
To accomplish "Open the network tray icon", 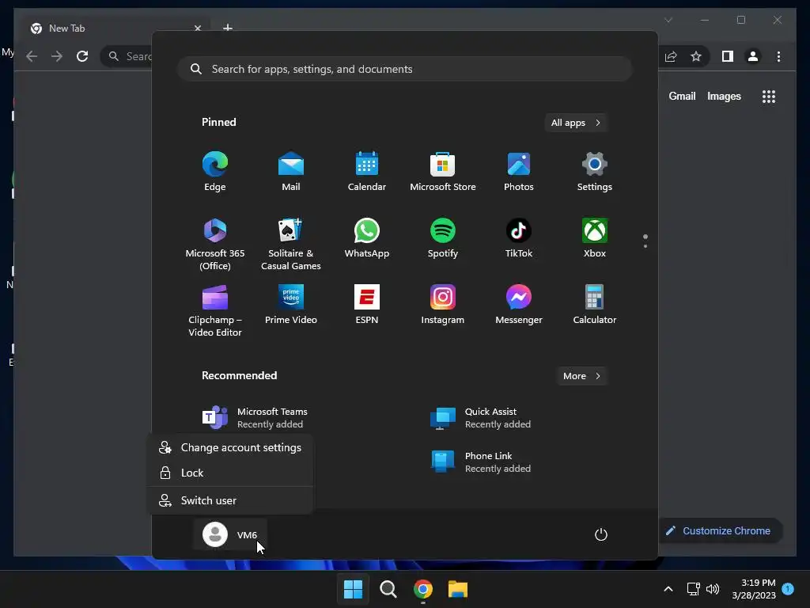I will click(693, 589).
